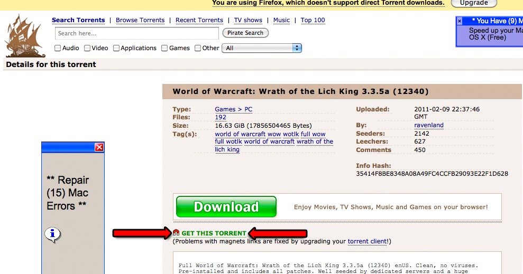
Task: Click in the Search here field
Action: (137, 33)
